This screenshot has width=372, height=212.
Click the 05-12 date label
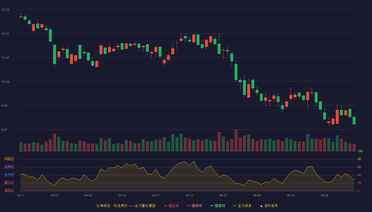point(189,195)
